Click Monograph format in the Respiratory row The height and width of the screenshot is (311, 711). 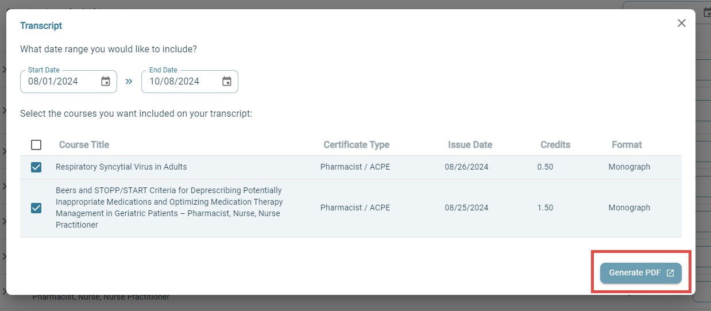point(629,167)
